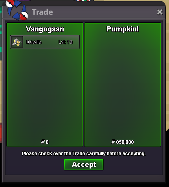Click the 'Please check over the Trade' notice
Viewport: 169px width, 187px height.
tap(84, 154)
